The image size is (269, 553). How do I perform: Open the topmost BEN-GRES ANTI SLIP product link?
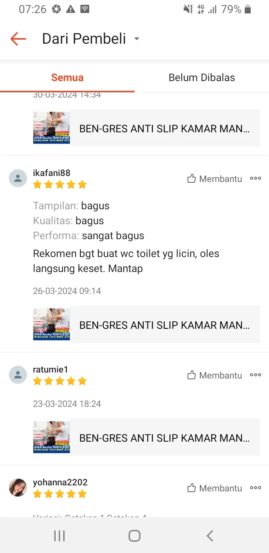click(164, 129)
